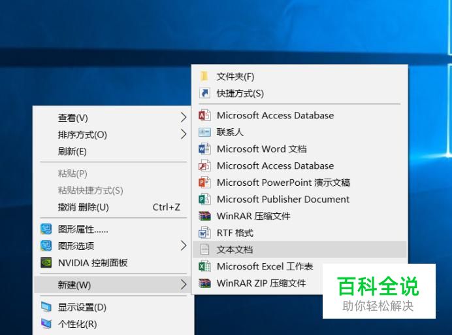Viewport: 452px width, 335px height.
Task: Expand the 查看(V) submenu arrow
Action: (184, 118)
